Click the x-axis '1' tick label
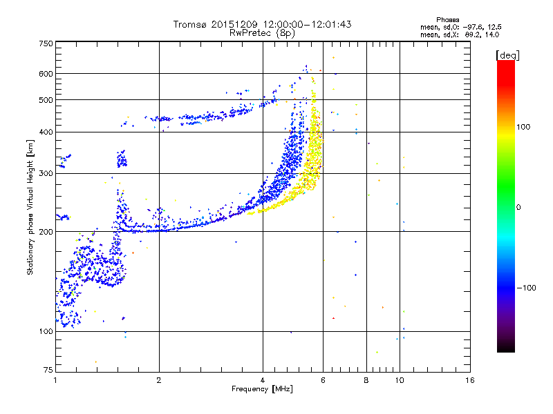Screen dimensions: 553x414 55,380
